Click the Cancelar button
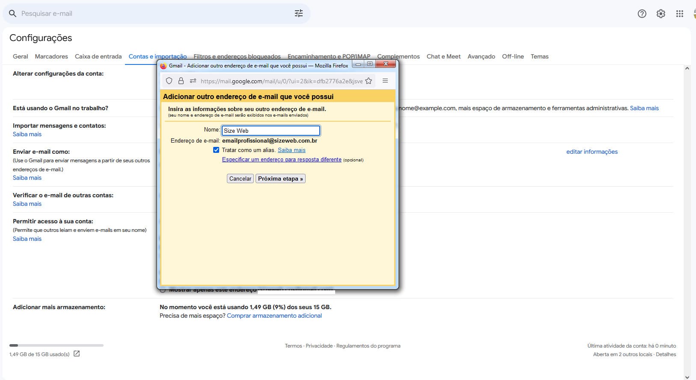This screenshot has height=380, width=696. click(x=240, y=178)
